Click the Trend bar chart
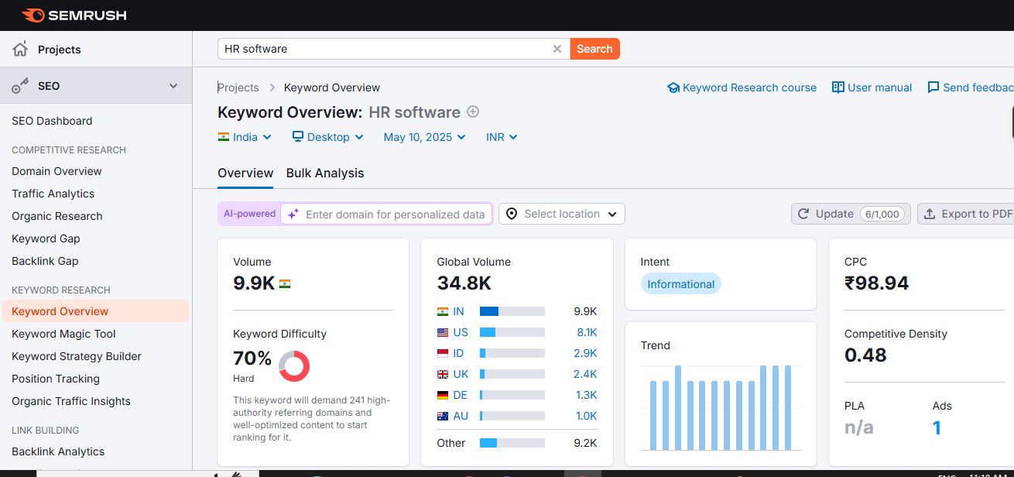 (x=721, y=407)
